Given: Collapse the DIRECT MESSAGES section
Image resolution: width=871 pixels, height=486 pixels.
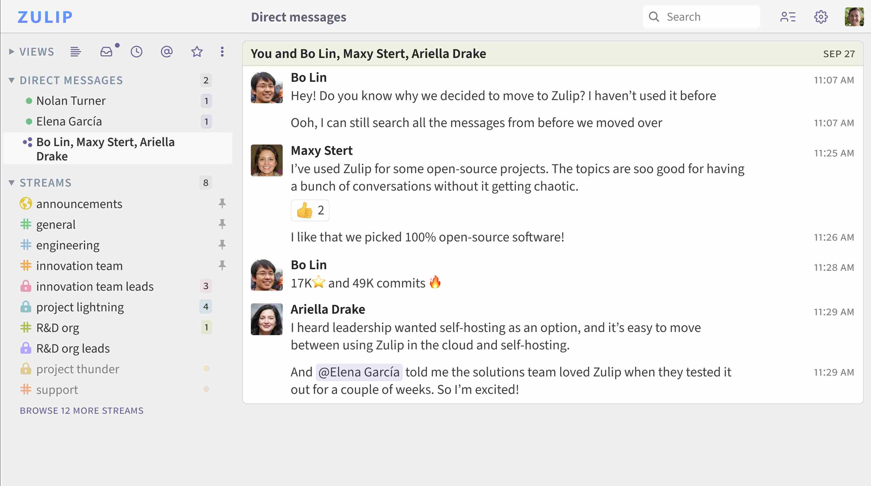Looking at the screenshot, I should [11, 80].
